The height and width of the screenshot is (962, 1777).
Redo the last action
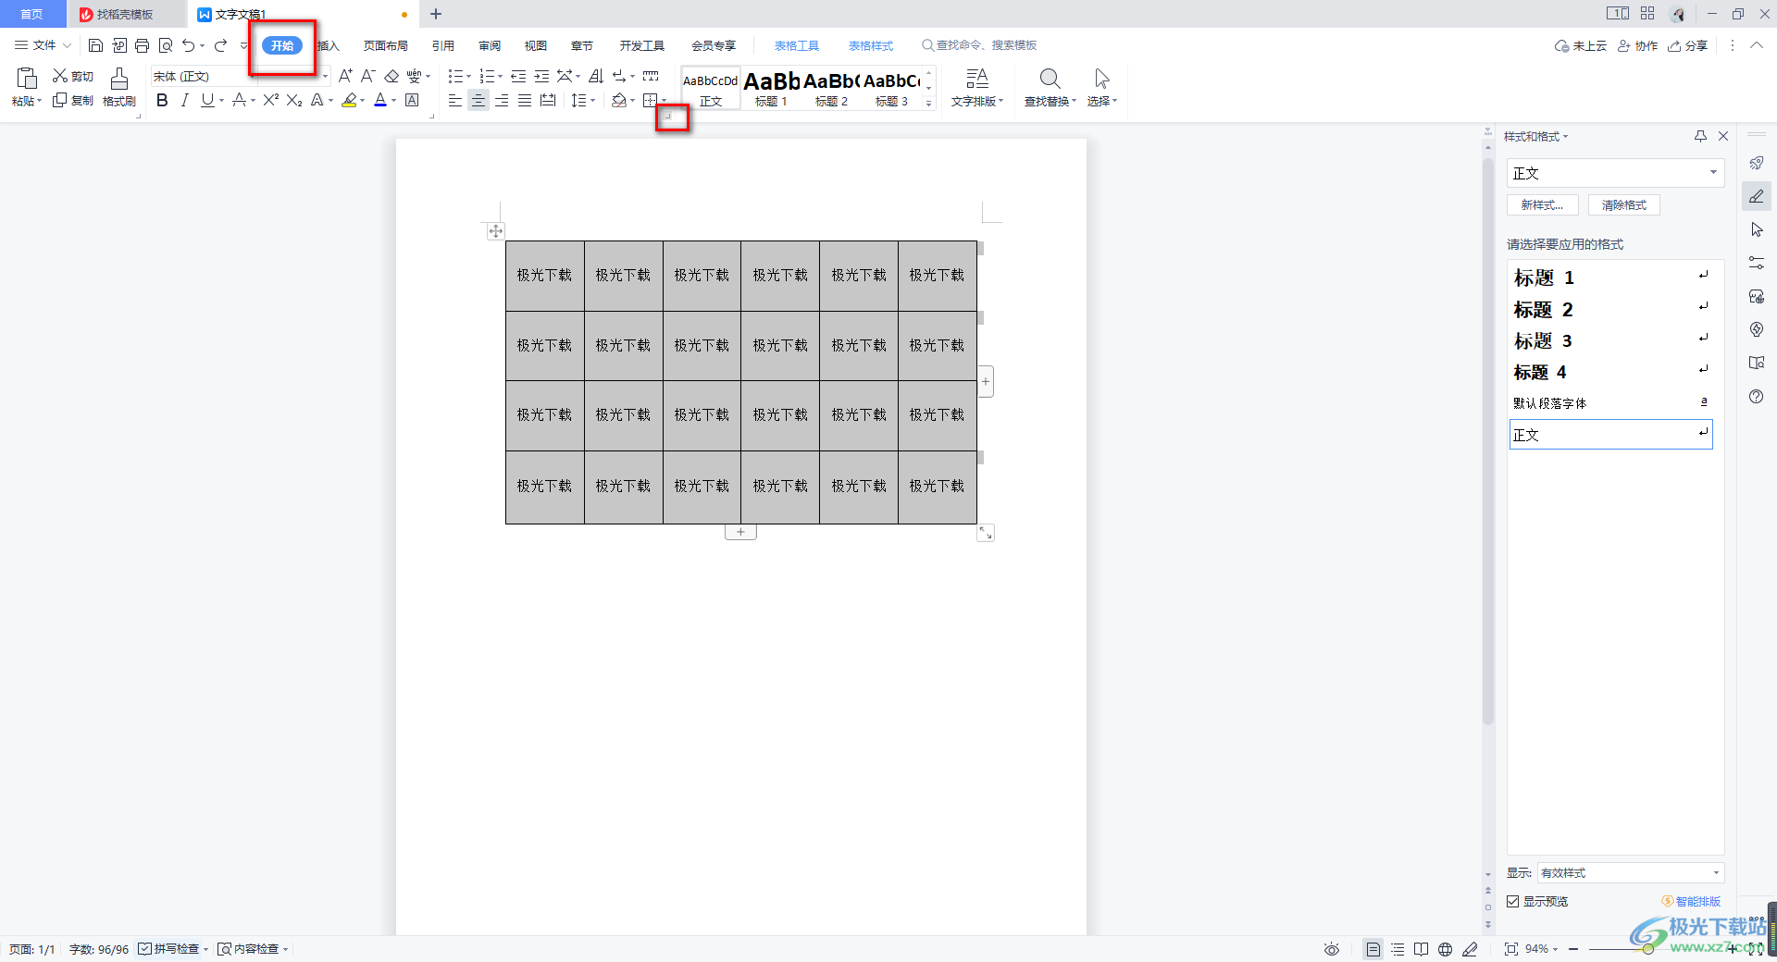coord(220,45)
